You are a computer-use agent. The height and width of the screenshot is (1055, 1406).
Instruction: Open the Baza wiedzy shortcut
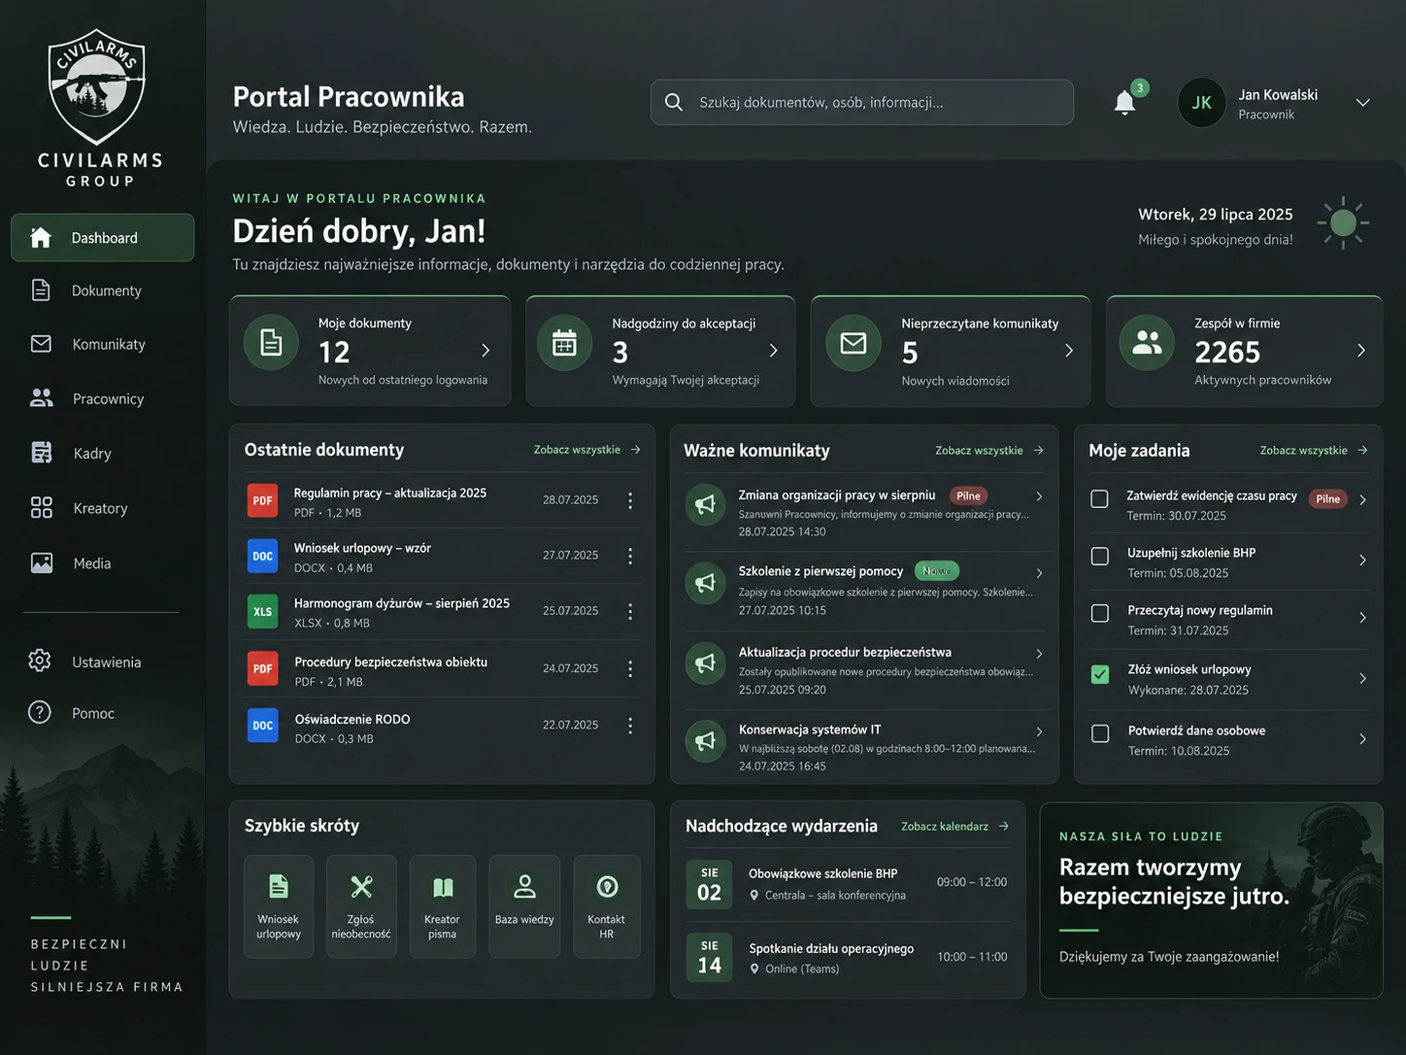tap(524, 906)
